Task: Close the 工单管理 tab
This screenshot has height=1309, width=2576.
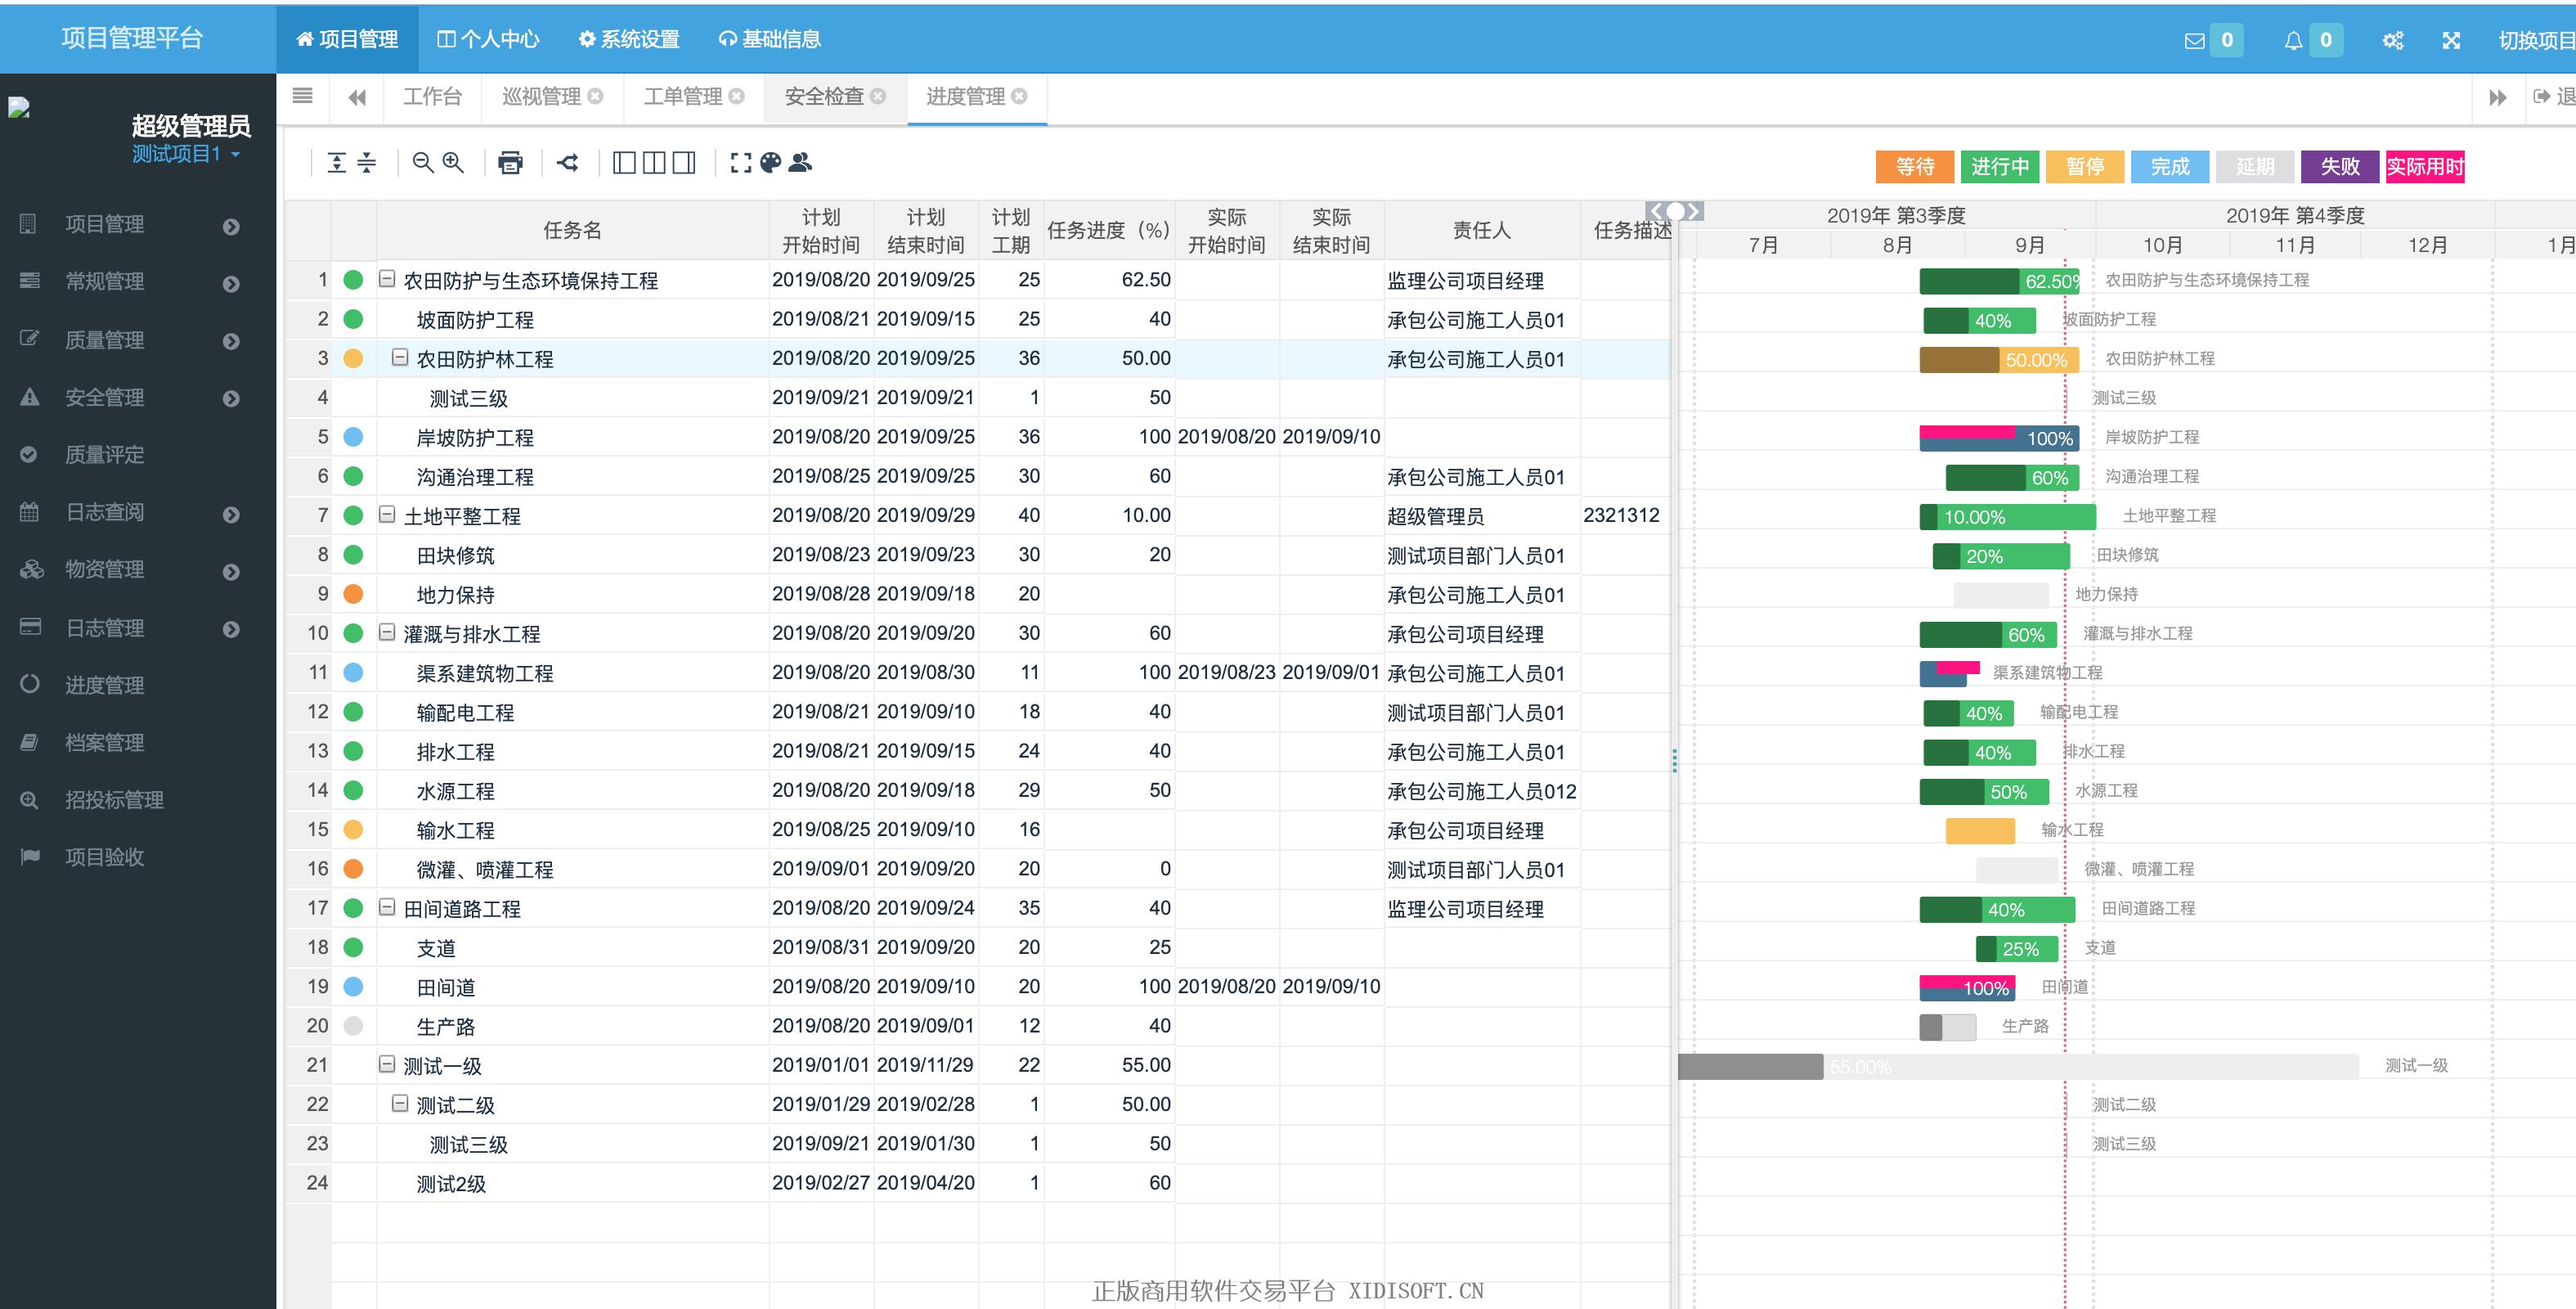Action: pyautogui.click(x=736, y=96)
